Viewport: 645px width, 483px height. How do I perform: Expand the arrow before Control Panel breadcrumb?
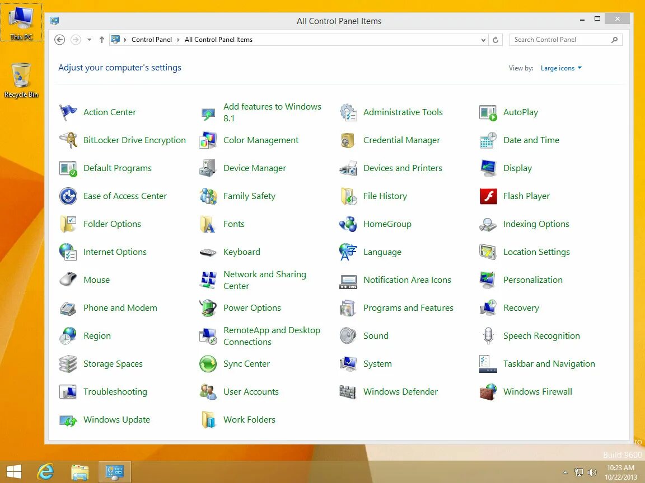[125, 40]
